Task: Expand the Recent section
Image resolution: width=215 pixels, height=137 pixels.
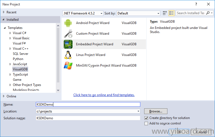Action: coord(4,12)
